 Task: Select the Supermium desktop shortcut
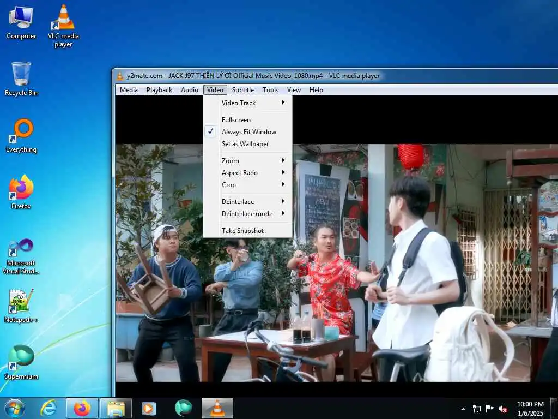point(21,362)
